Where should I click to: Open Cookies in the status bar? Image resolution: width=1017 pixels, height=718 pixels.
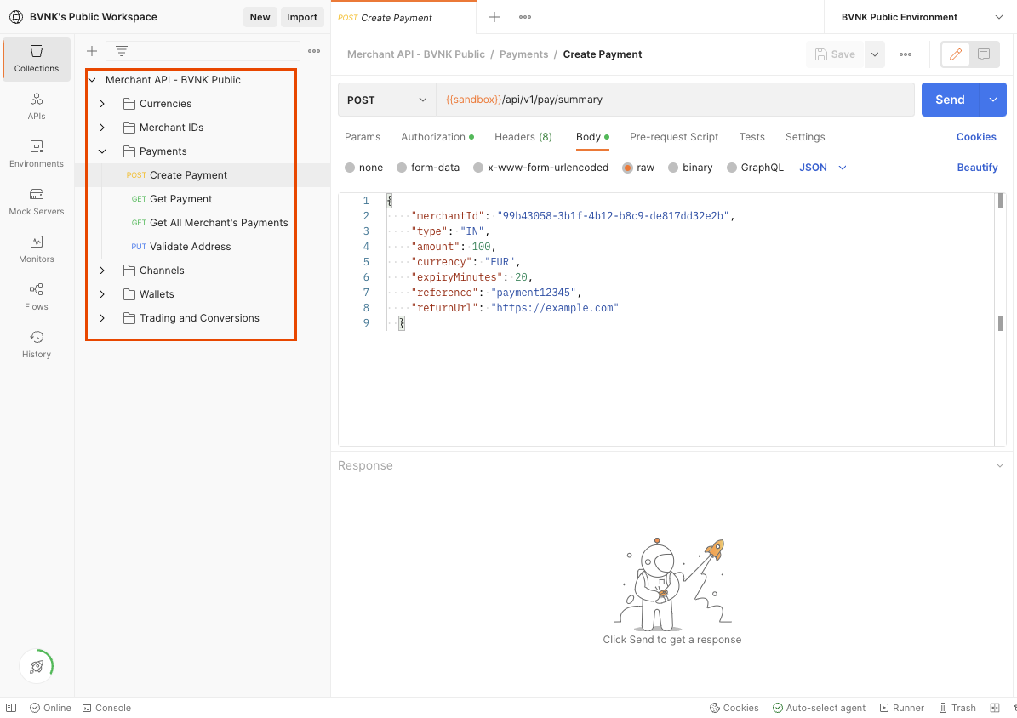click(734, 708)
